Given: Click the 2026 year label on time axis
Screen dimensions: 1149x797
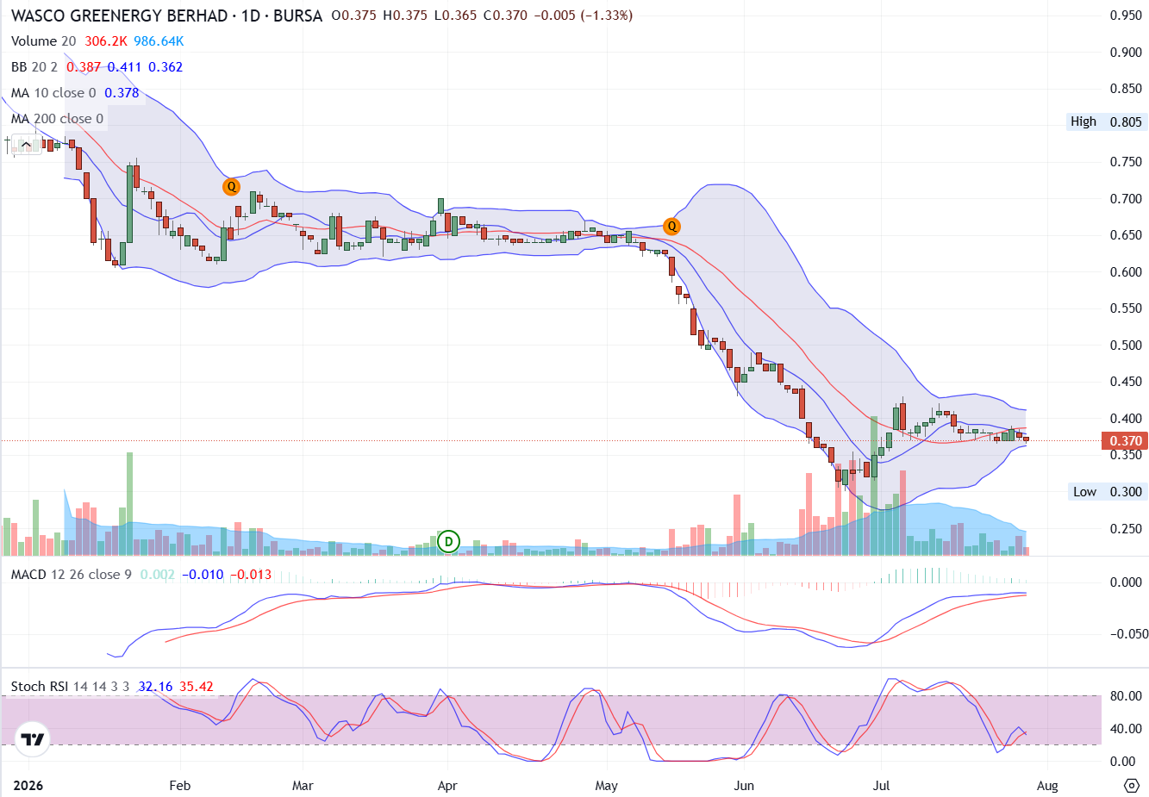Looking at the screenshot, I should coord(28,786).
